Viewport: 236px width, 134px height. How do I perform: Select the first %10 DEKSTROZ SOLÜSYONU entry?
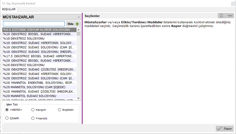[x=39, y=38]
